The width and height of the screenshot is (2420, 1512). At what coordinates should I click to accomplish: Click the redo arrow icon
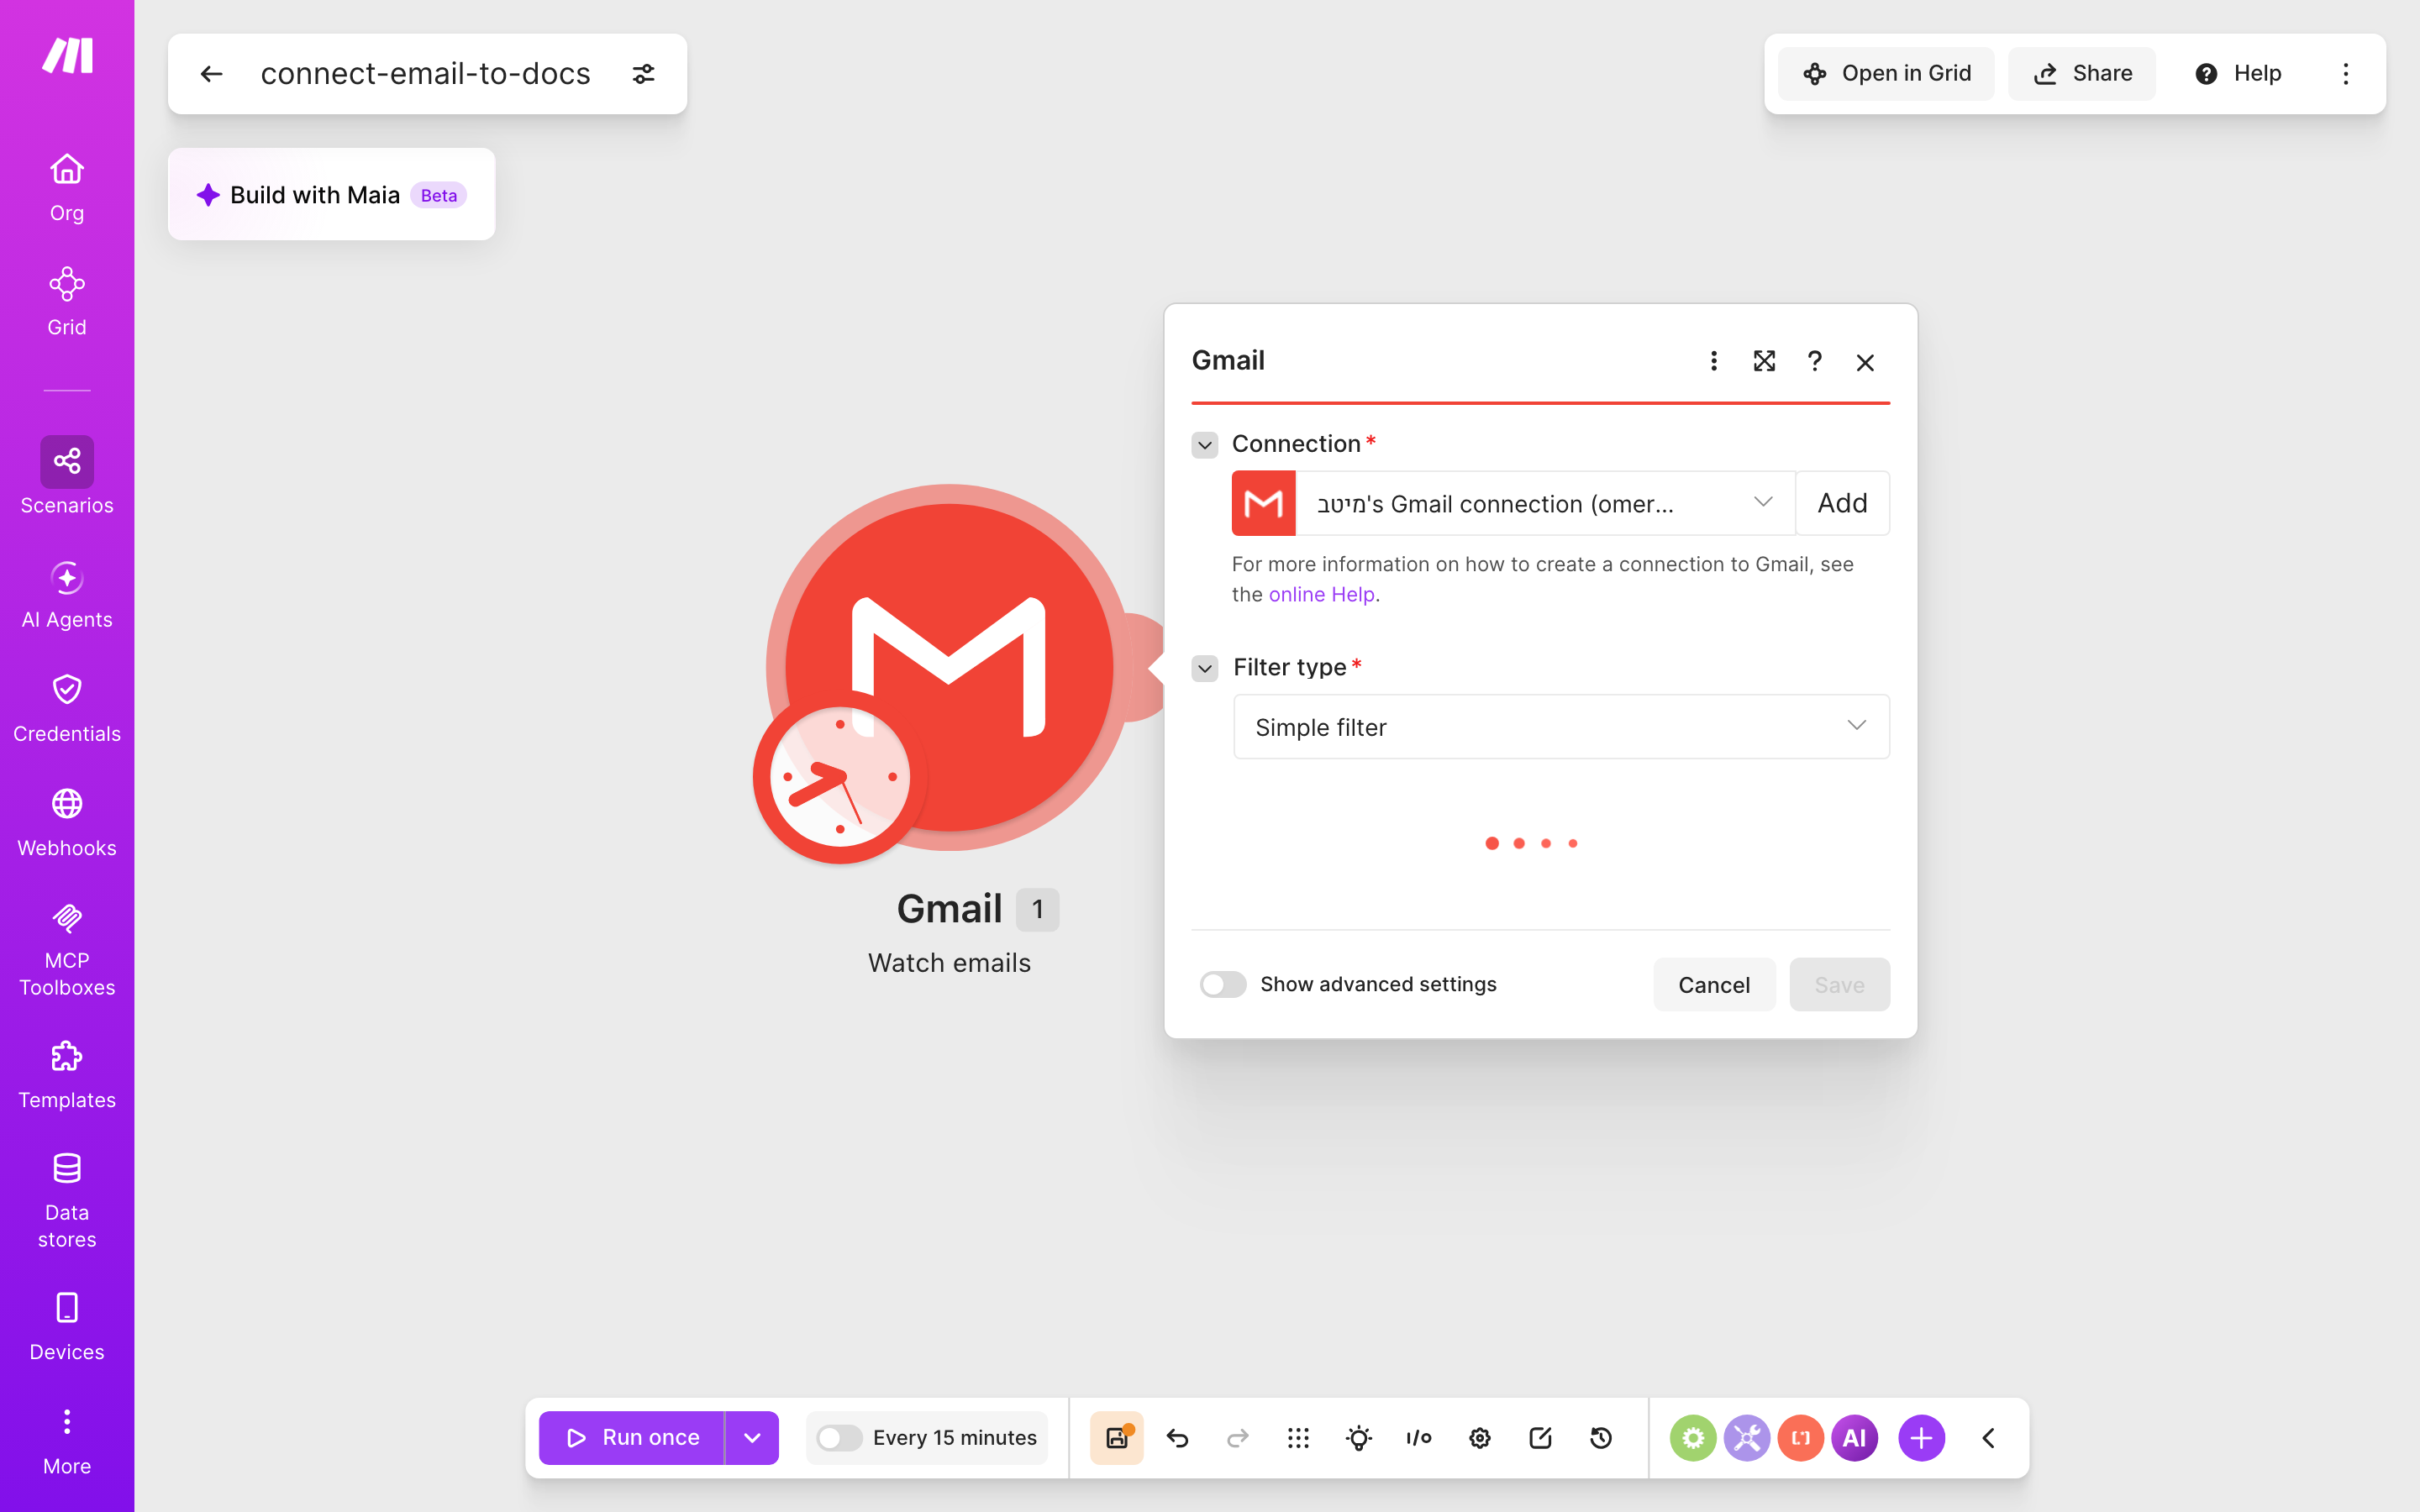pyautogui.click(x=1238, y=1438)
